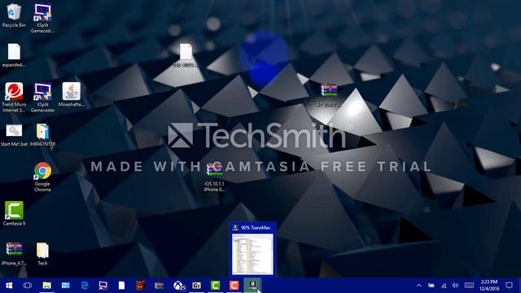Select the 'expanded...' blank file icon

14,55
